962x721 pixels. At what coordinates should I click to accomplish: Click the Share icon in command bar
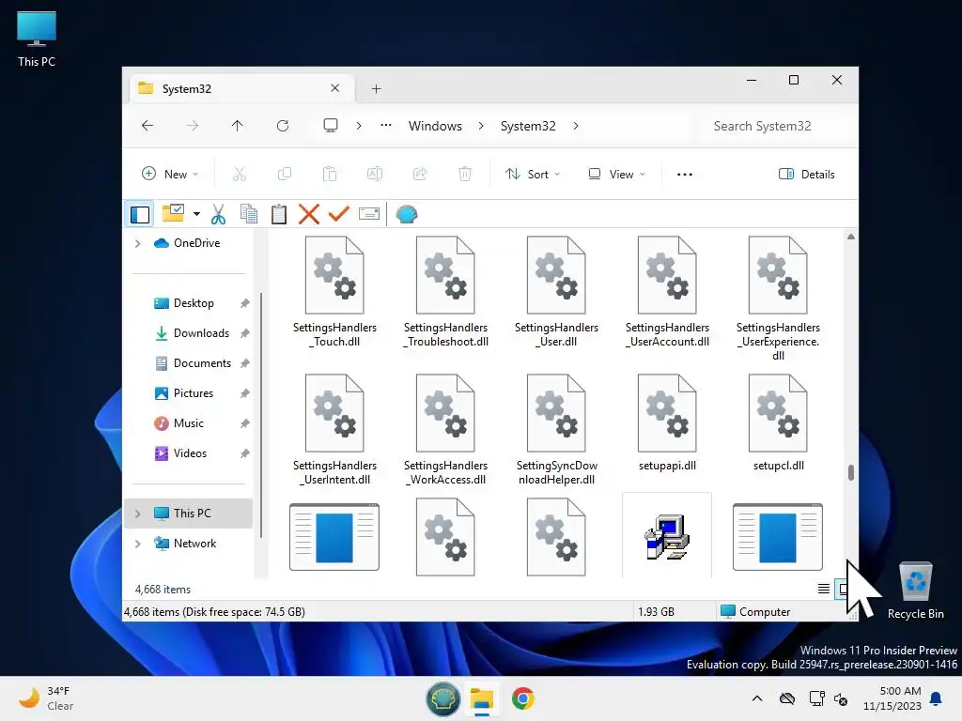pyautogui.click(x=420, y=174)
